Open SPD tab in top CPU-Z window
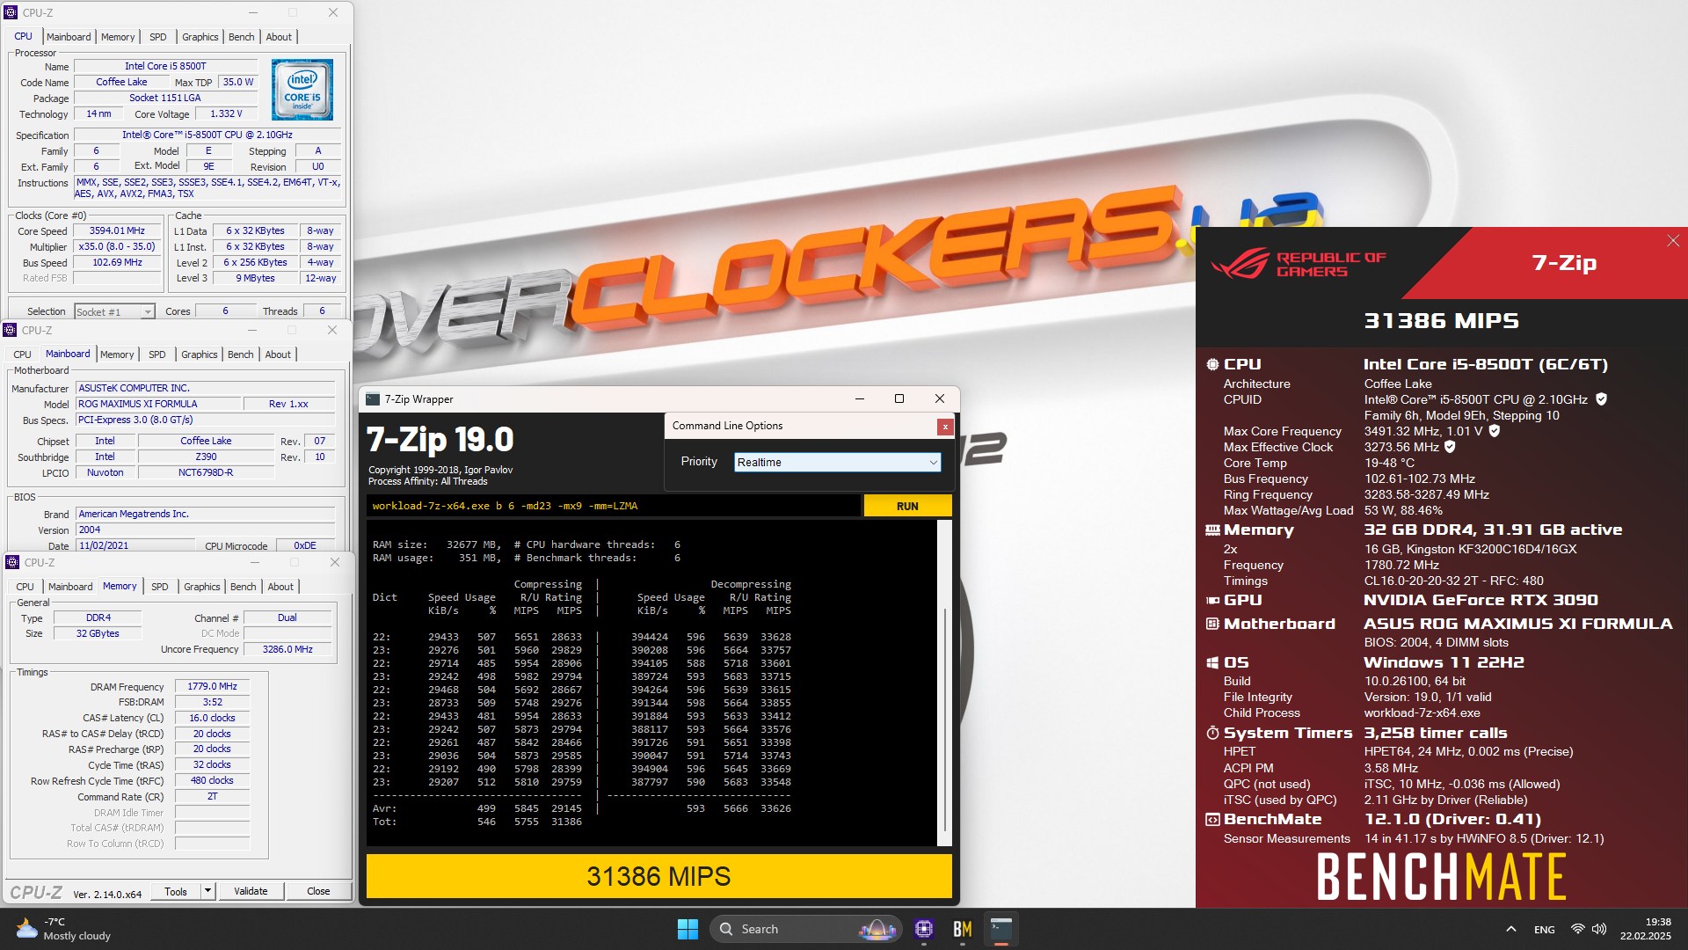The width and height of the screenshot is (1688, 950). click(158, 37)
